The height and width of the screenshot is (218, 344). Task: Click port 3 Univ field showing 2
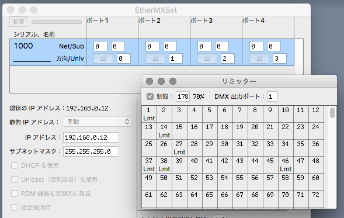click(x=228, y=58)
